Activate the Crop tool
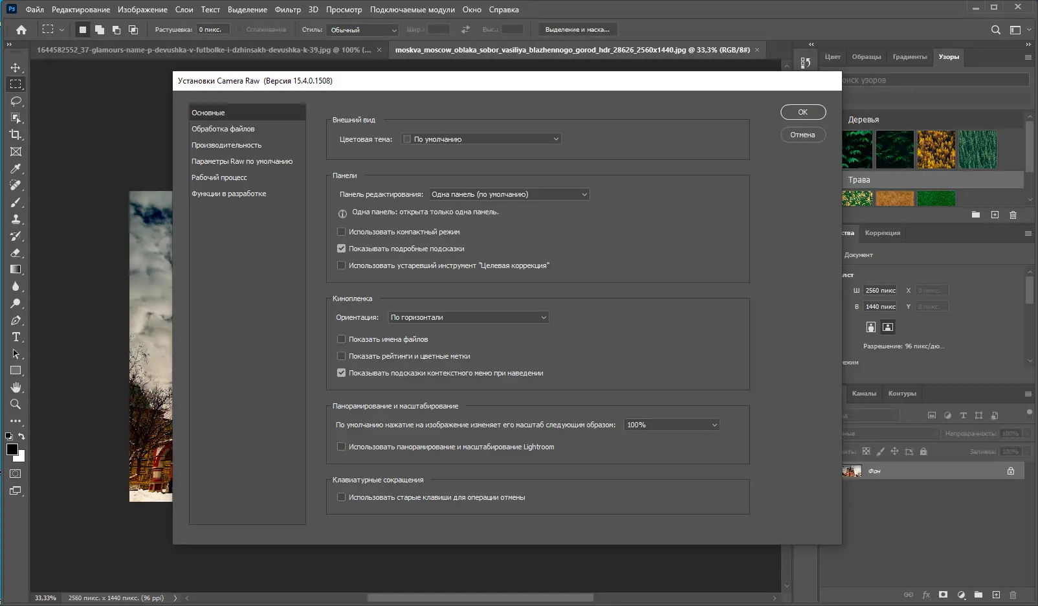1038x606 pixels. click(16, 135)
